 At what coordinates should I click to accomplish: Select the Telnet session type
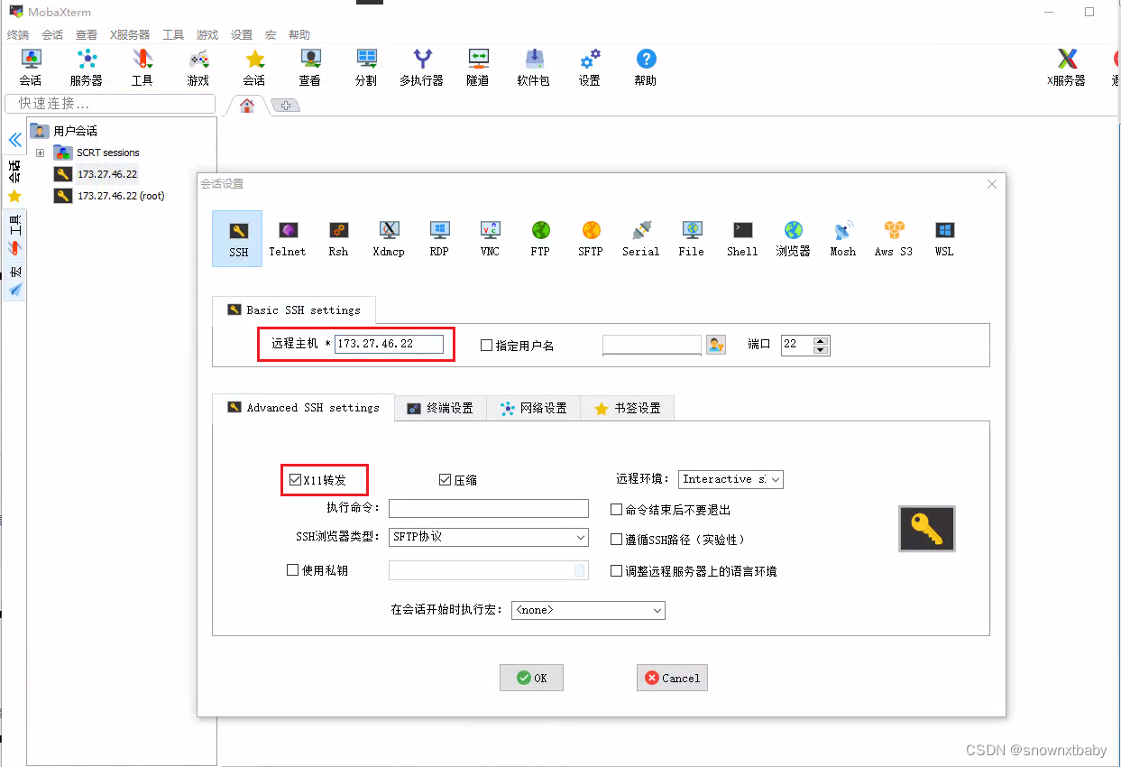[288, 238]
